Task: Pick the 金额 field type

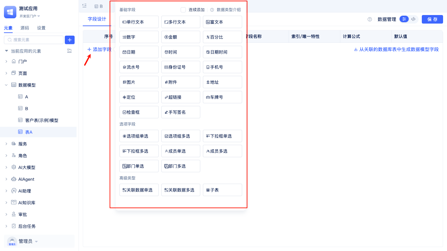Action: pyautogui.click(x=181, y=37)
